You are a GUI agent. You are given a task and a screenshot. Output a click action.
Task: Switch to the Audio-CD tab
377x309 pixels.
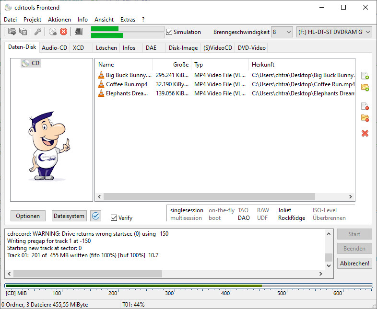click(x=54, y=48)
